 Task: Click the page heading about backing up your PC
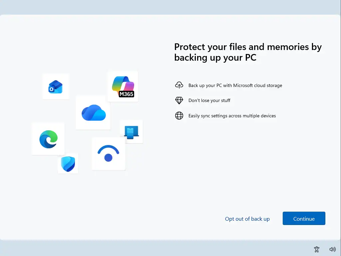pos(248,52)
